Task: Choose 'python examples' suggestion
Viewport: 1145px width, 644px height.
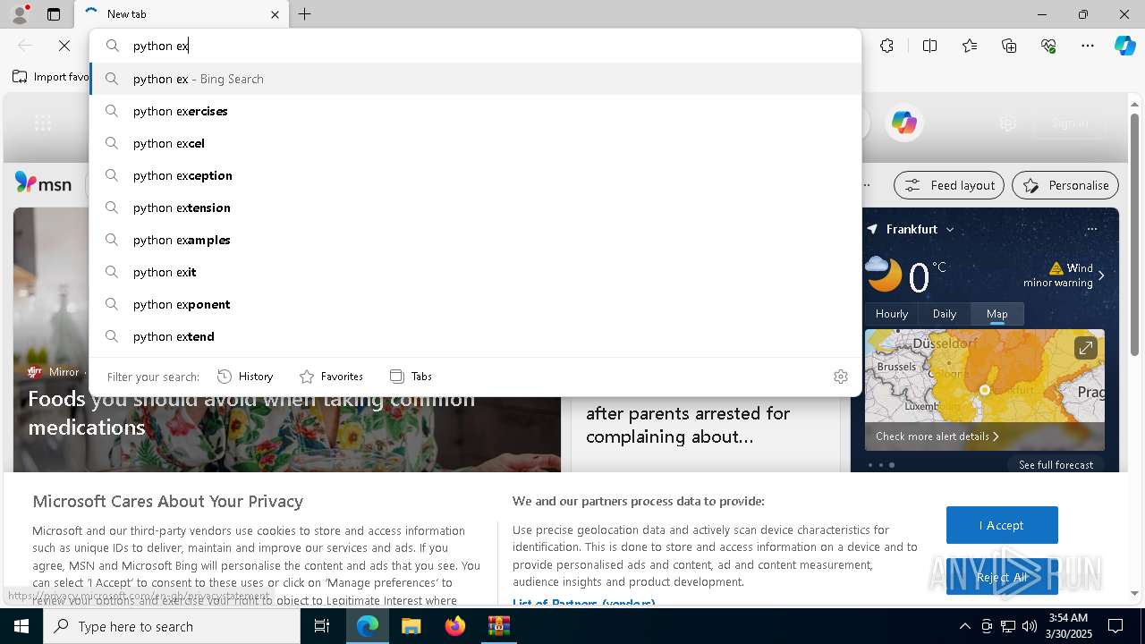Action: 475,240
